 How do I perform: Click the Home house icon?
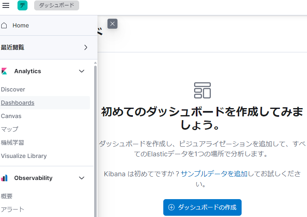tap(4, 25)
